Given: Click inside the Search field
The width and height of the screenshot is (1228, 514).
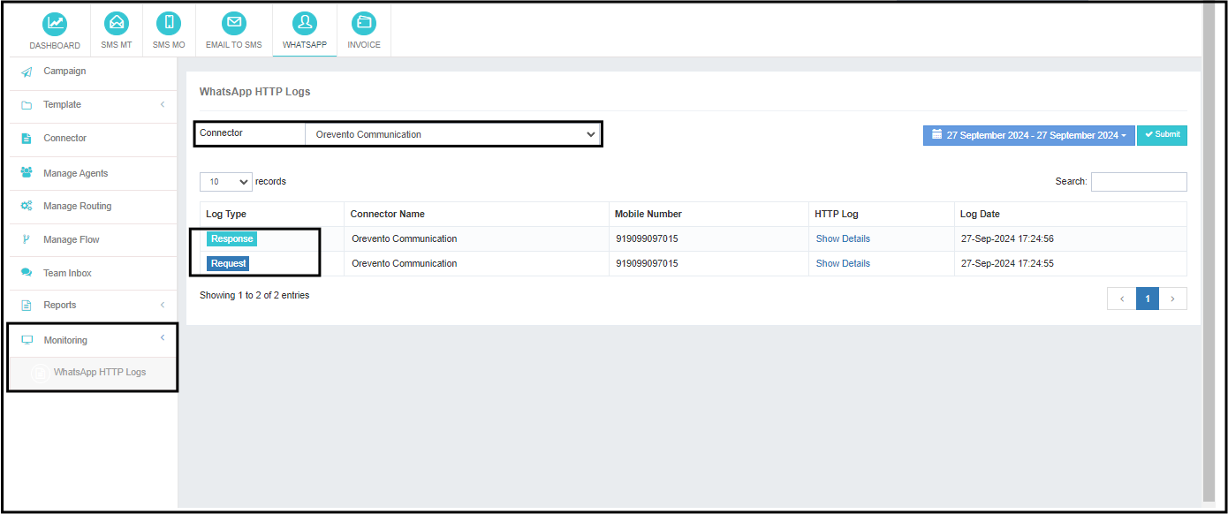Looking at the screenshot, I should [1139, 181].
